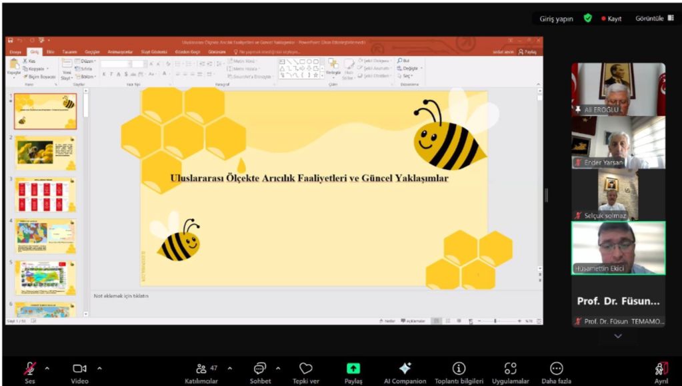Open the Daha fazla menu
Screen dimensions: 682x386
(556, 373)
